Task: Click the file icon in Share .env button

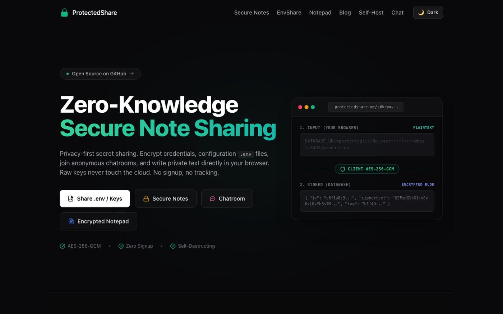Action: pos(71,198)
